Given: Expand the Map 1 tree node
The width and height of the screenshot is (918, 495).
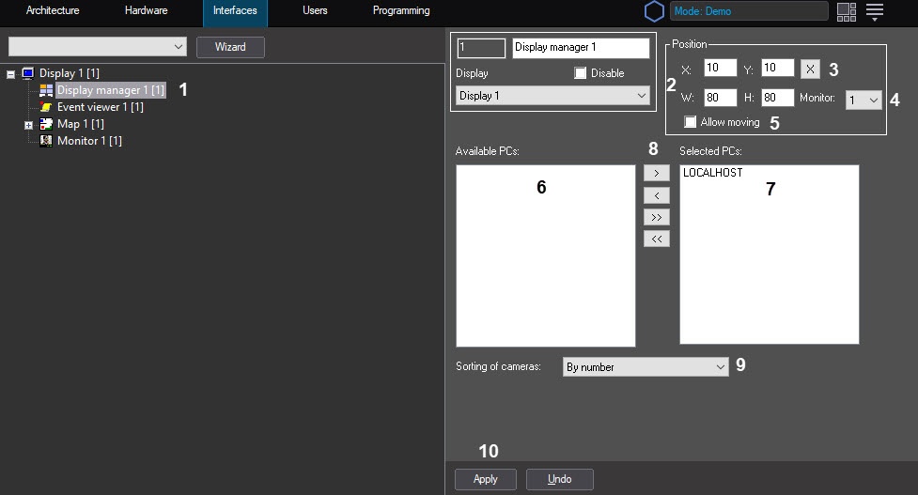Looking at the screenshot, I should click(28, 124).
